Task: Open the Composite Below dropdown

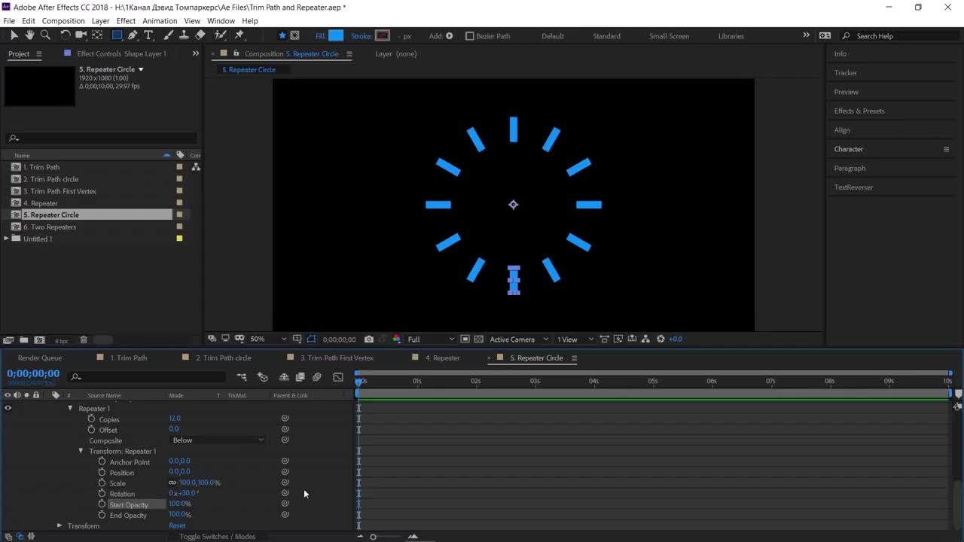Action: pos(218,440)
